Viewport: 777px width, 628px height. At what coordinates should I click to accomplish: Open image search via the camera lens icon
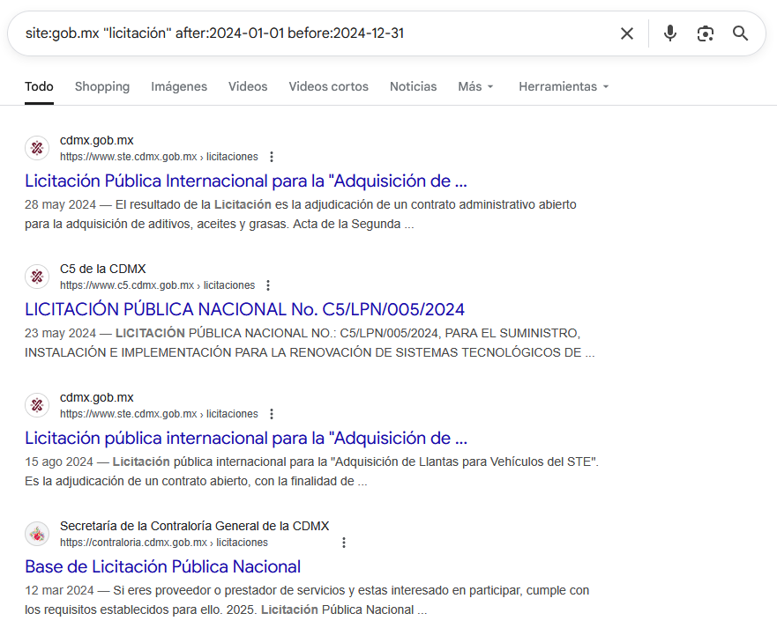[x=706, y=33]
